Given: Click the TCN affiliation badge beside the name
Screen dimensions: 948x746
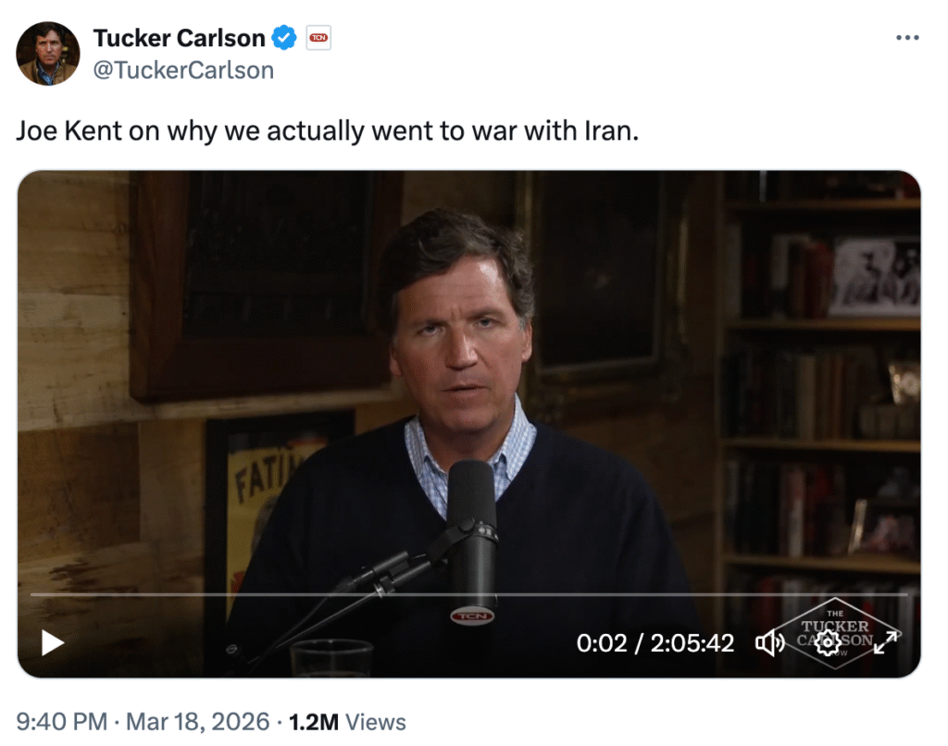Looking at the screenshot, I should pos(318,38).
